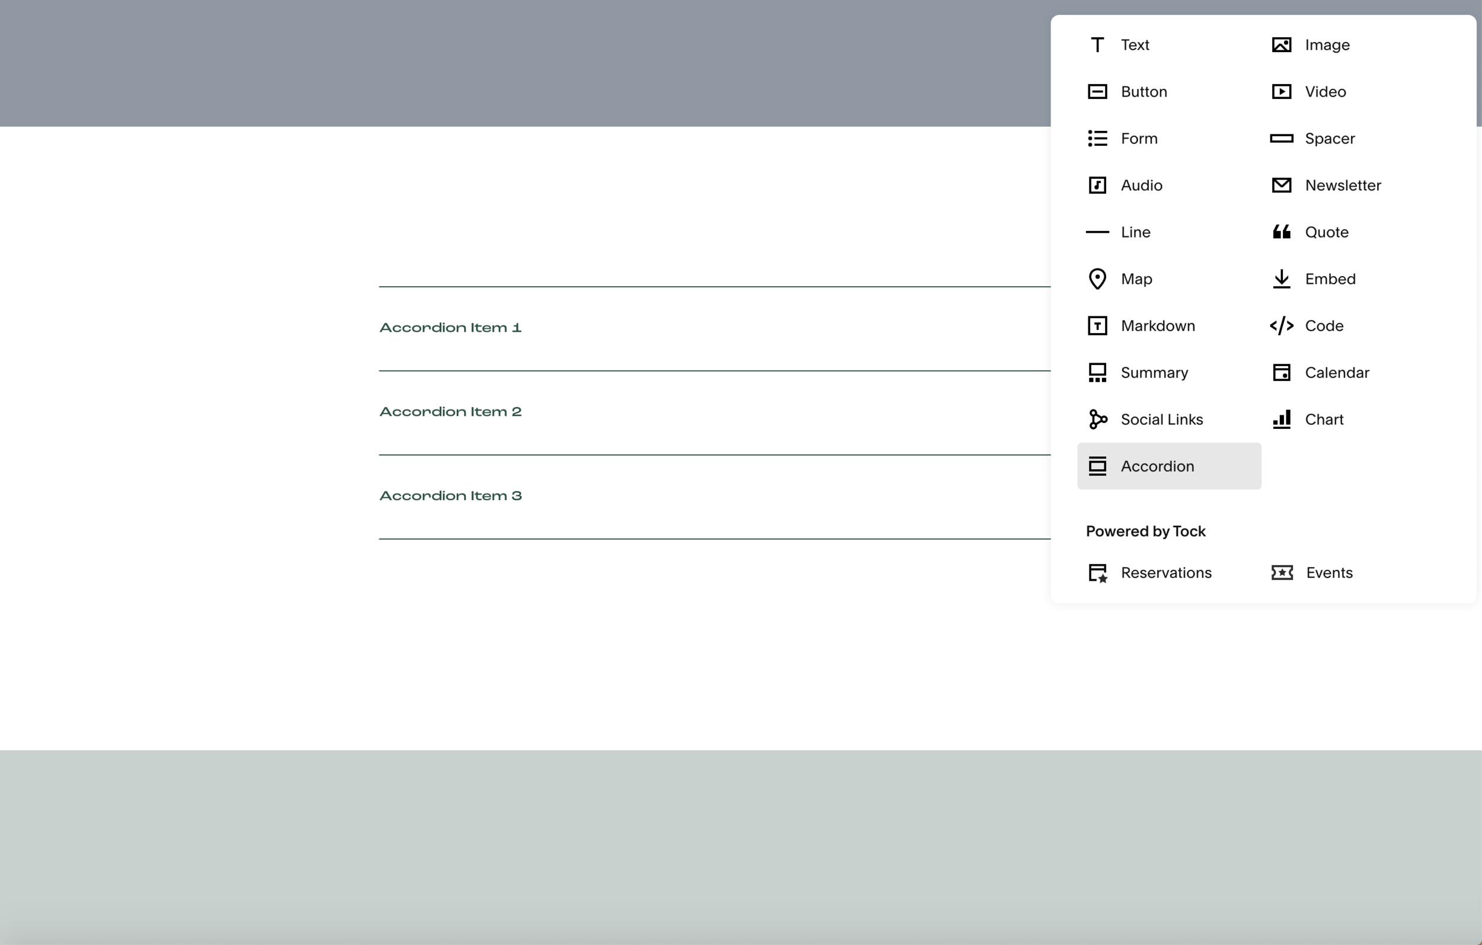Pick the Calendar block option
This screenshot has height=945, width=1482.
point(1336,373)
